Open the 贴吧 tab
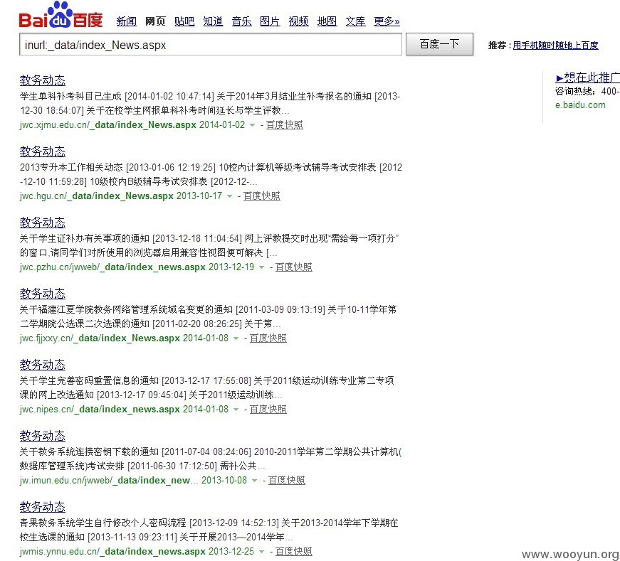The image size is (620, 561). tap(184, 21)
